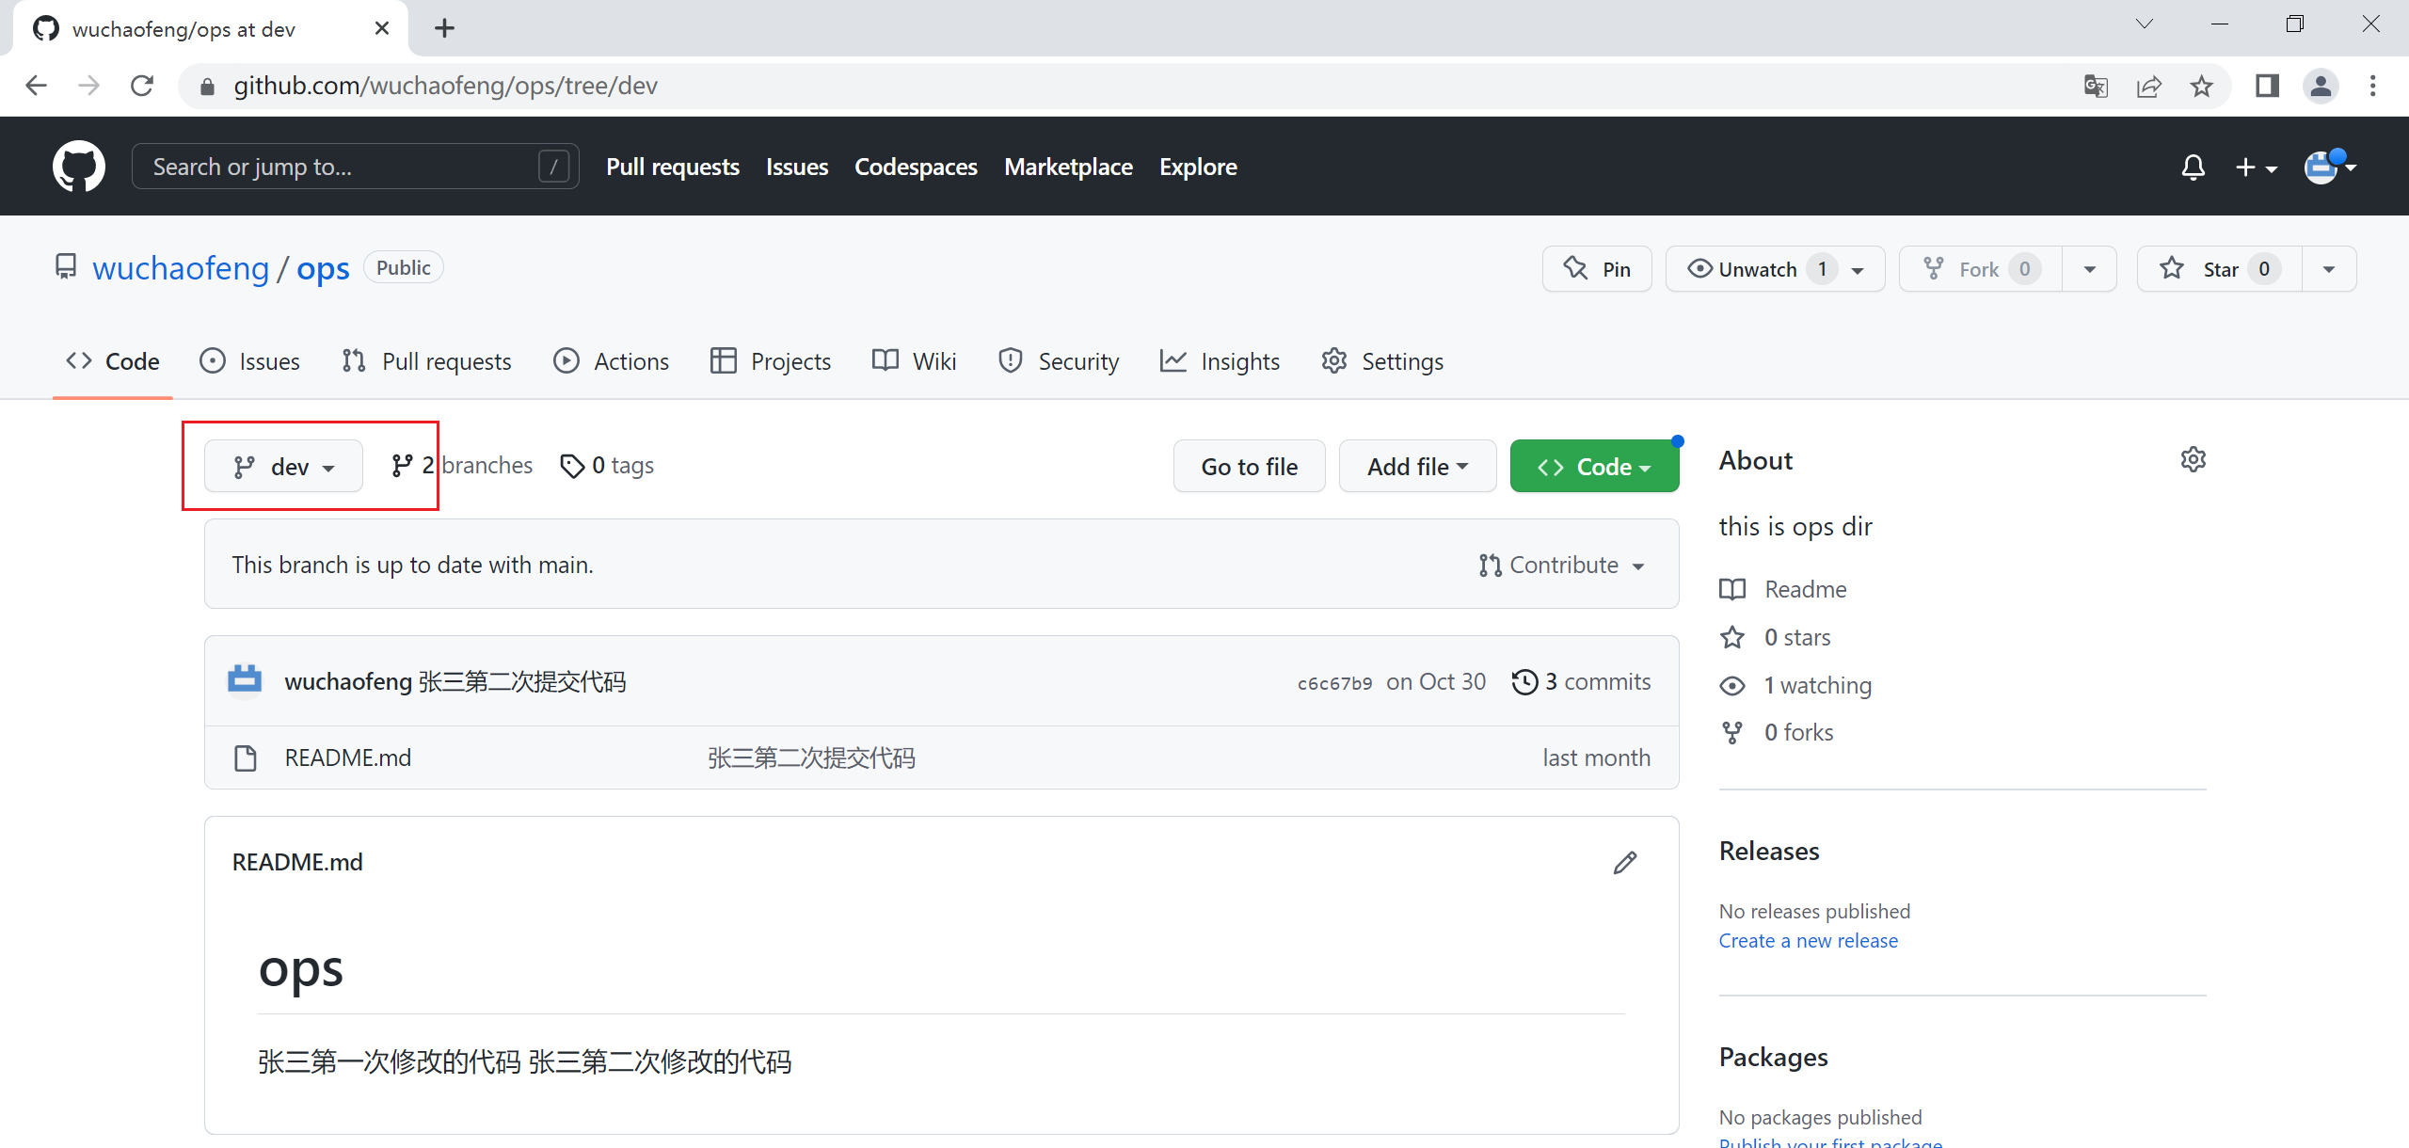Expand the Unwatch options dropdown

(1858, 270)
